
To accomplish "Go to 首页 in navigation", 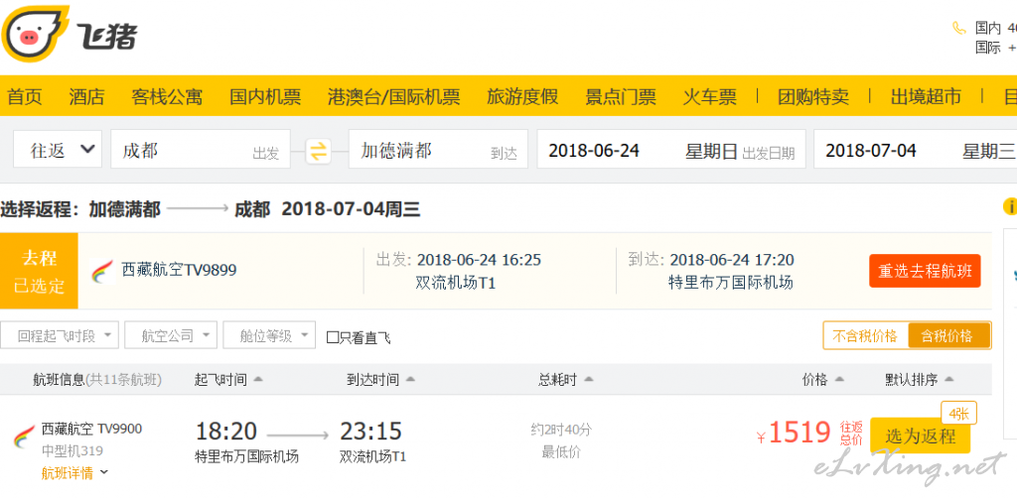I will (x=25, y=96).
